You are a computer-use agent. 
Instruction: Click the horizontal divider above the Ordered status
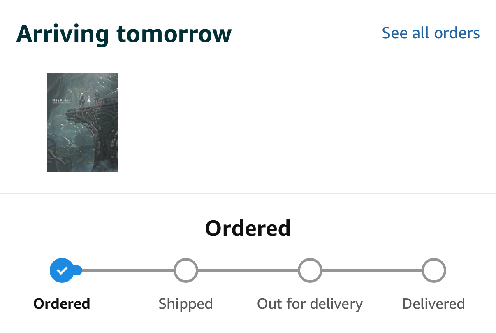point(248,193)
